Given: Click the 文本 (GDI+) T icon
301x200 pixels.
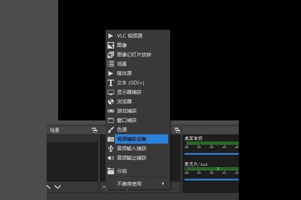Looking at the screenshot, I should (110, 82).
